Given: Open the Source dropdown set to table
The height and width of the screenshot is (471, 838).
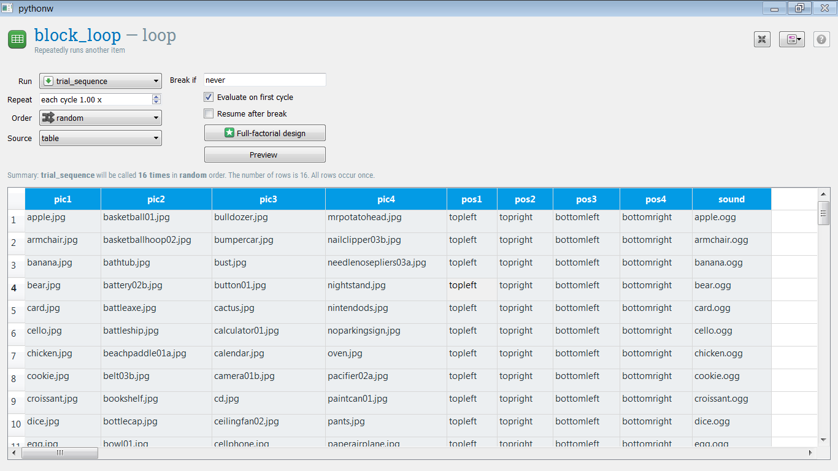Looking at the screenshot, I should [101, 138].
